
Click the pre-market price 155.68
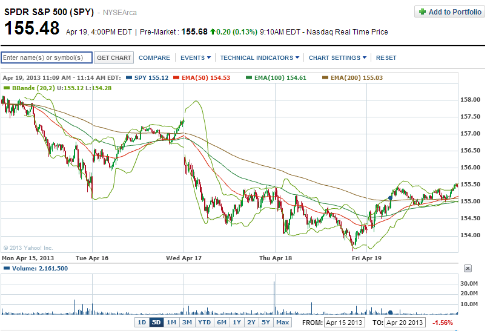194,31
